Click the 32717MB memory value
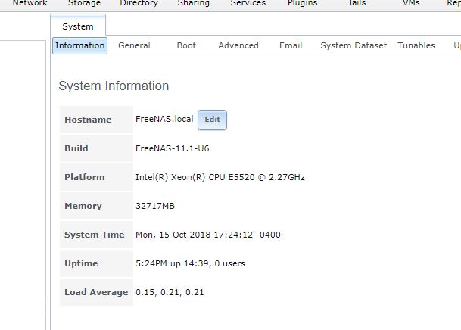Screen dimensions: 461x330 [155, 206]
